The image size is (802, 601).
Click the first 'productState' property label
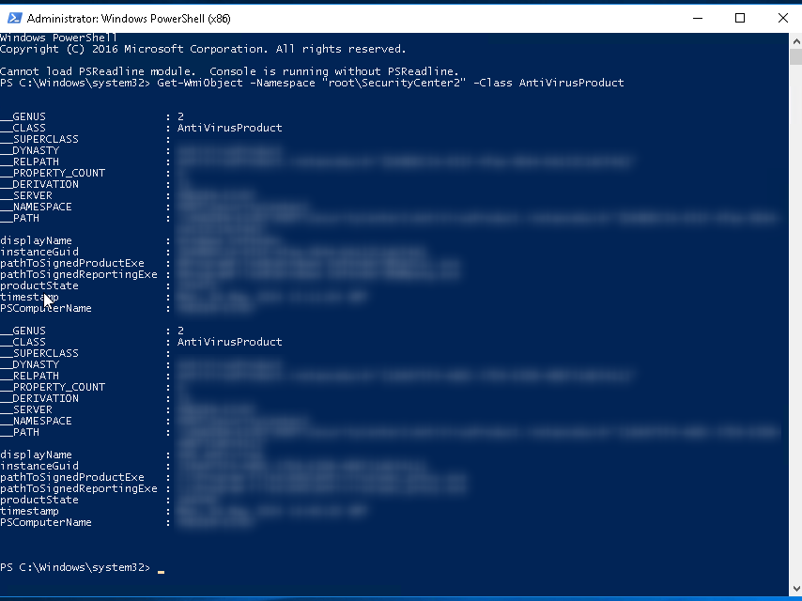coord(39,285)
